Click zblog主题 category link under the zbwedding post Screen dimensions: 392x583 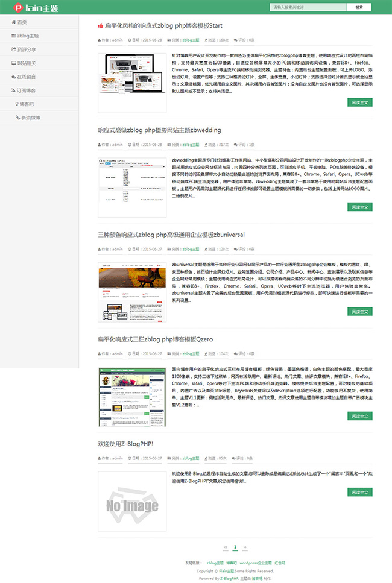191,144
